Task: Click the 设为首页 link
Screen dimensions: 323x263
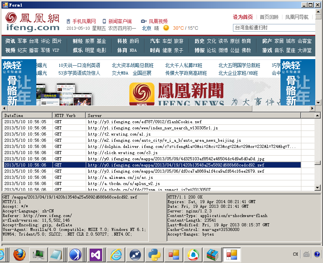Action: pos(243,17)
